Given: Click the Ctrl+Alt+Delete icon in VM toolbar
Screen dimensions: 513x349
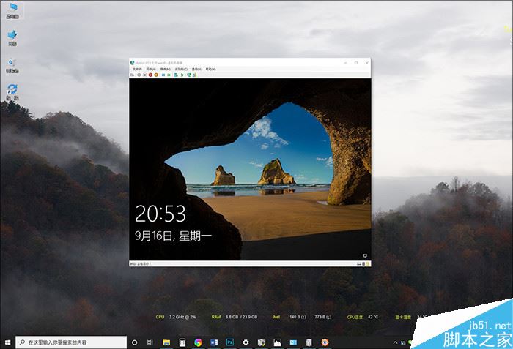Looking at the screenshot, I should pyautogui.click(x=132, y=75).
